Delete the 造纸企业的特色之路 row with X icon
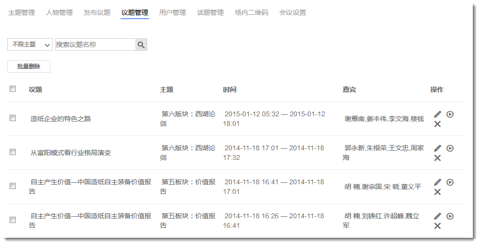Screen dimensions: 480x245 pos(437,124)
